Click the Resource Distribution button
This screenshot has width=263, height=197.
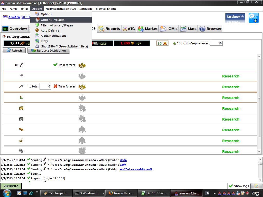[x=49, y=51]
